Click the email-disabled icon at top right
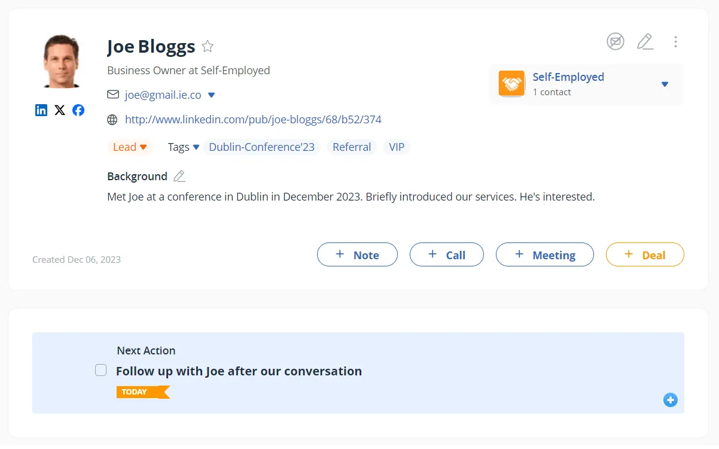Viewport: 719px width, 449px height. click(616, 41)
